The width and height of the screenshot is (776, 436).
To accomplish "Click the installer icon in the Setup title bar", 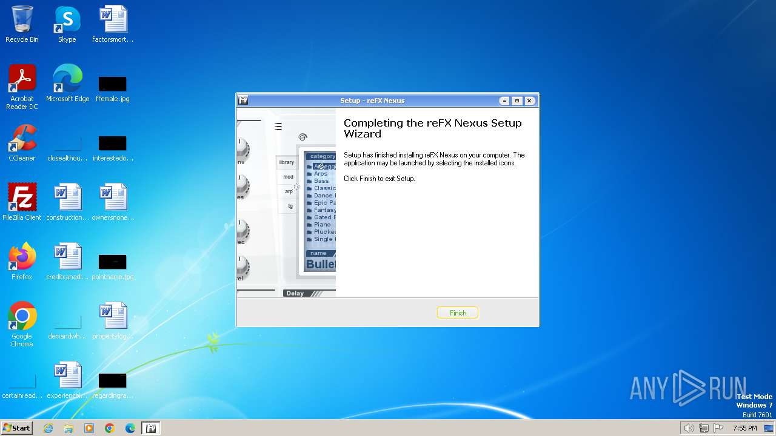I will click(x=243, y=101).
